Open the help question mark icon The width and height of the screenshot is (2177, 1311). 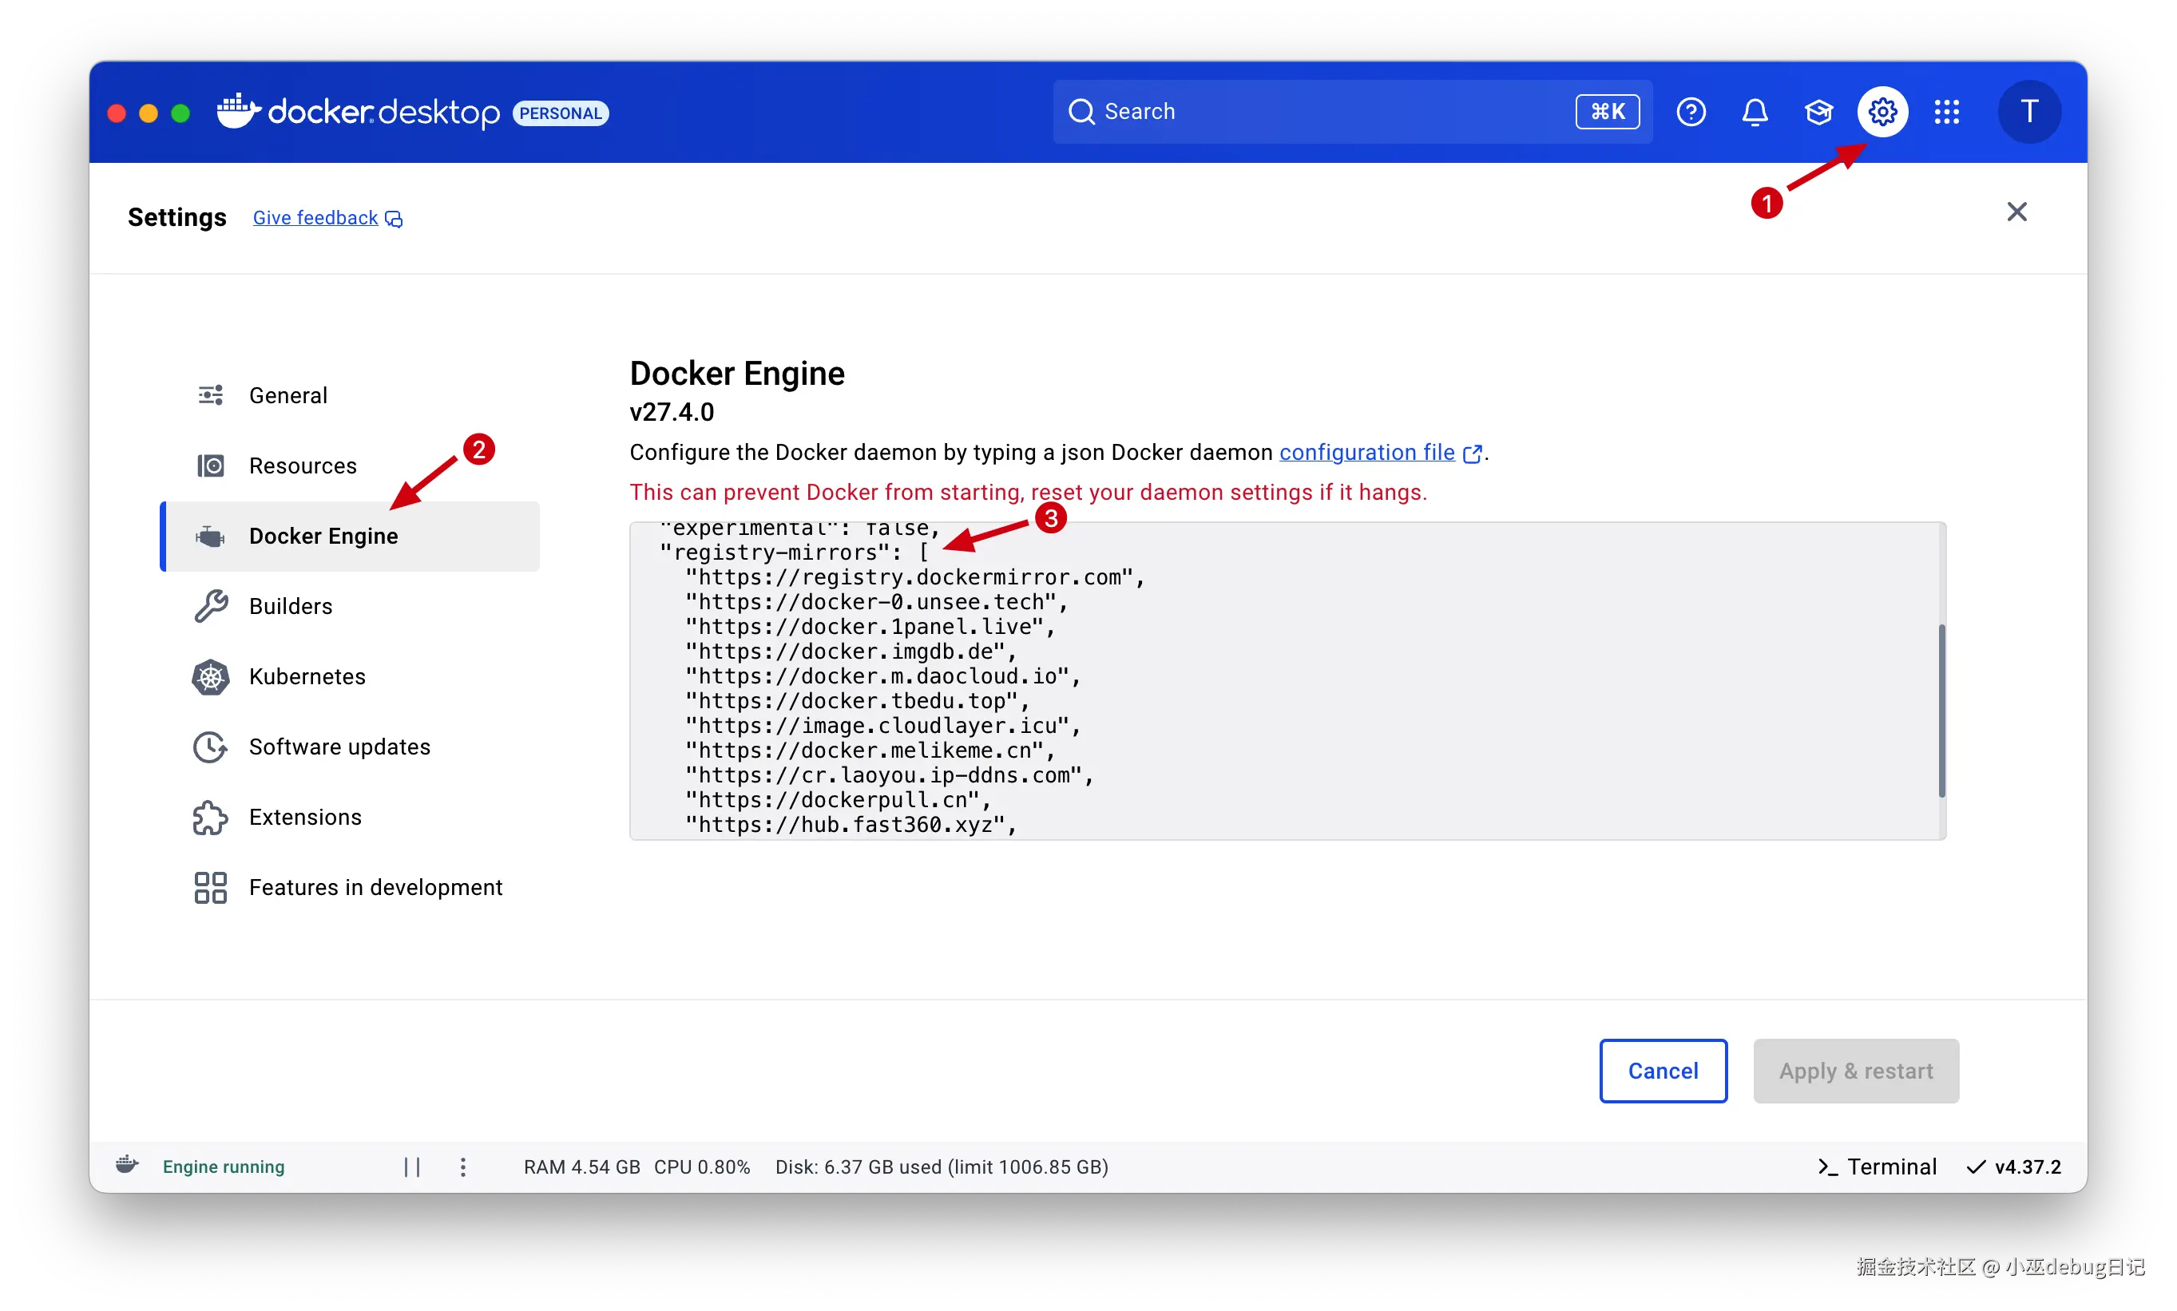point(1690,113)
